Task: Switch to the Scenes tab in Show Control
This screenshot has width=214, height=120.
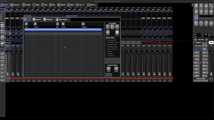Action: [x=37, y=20]
